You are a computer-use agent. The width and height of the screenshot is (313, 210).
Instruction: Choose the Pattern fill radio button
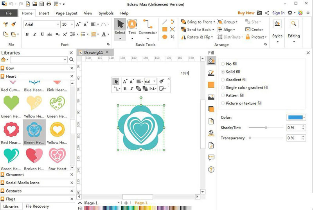click(x=223, y=95)
